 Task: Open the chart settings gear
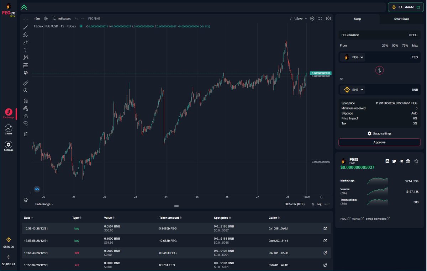pyautogui.click(x=312, y=18)
